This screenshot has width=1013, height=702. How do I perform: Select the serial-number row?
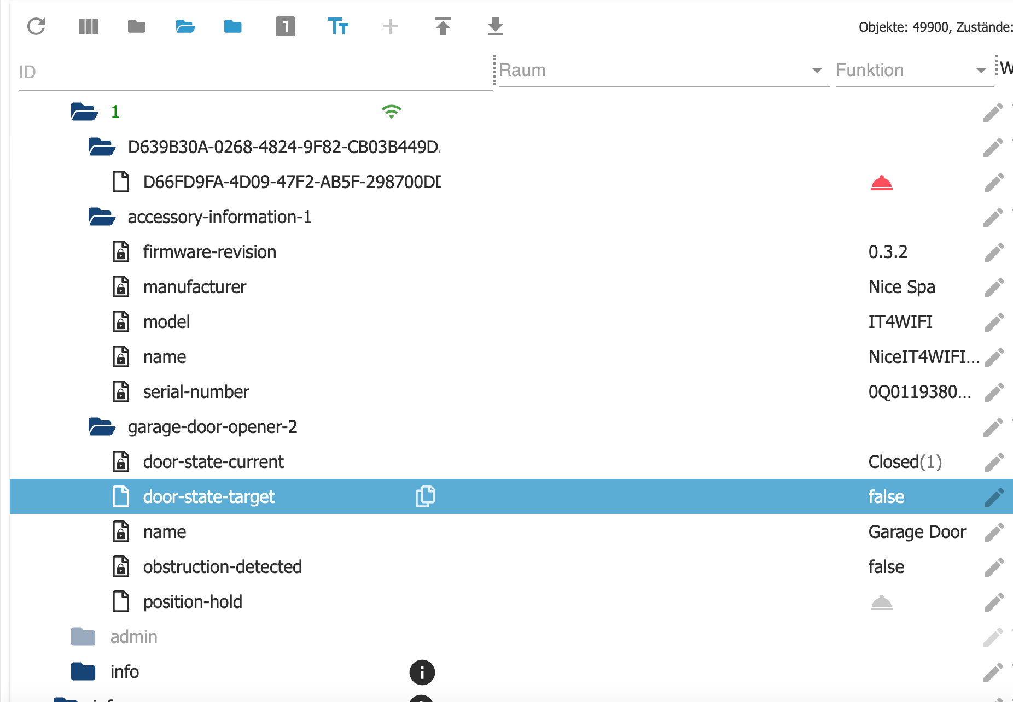point(511,391)
